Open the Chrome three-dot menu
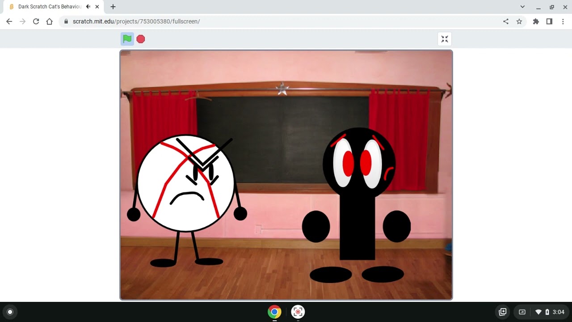This screenshot has height=322, width=572. coord(563,21)
